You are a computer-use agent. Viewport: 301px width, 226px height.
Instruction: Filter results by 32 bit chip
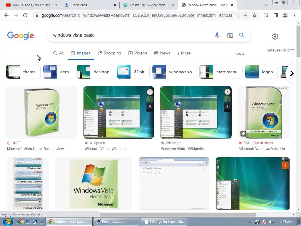click(133, 72)
